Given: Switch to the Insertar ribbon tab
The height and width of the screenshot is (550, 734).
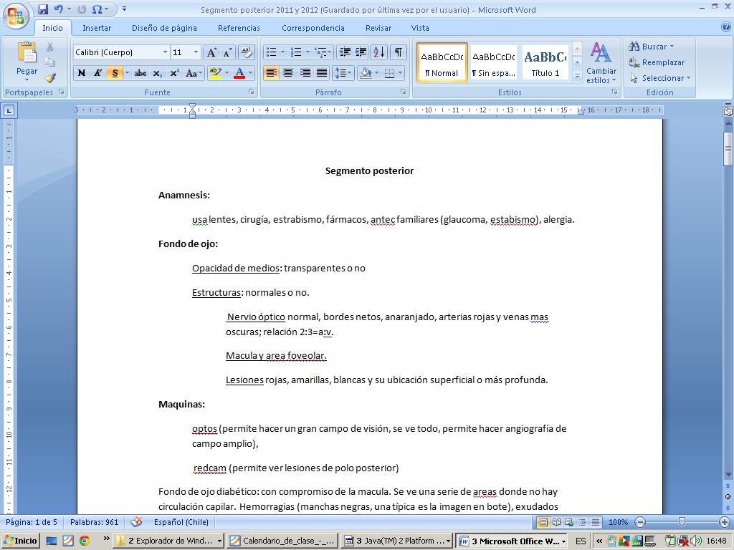Looking at the screenshot, I should (97, 28).
